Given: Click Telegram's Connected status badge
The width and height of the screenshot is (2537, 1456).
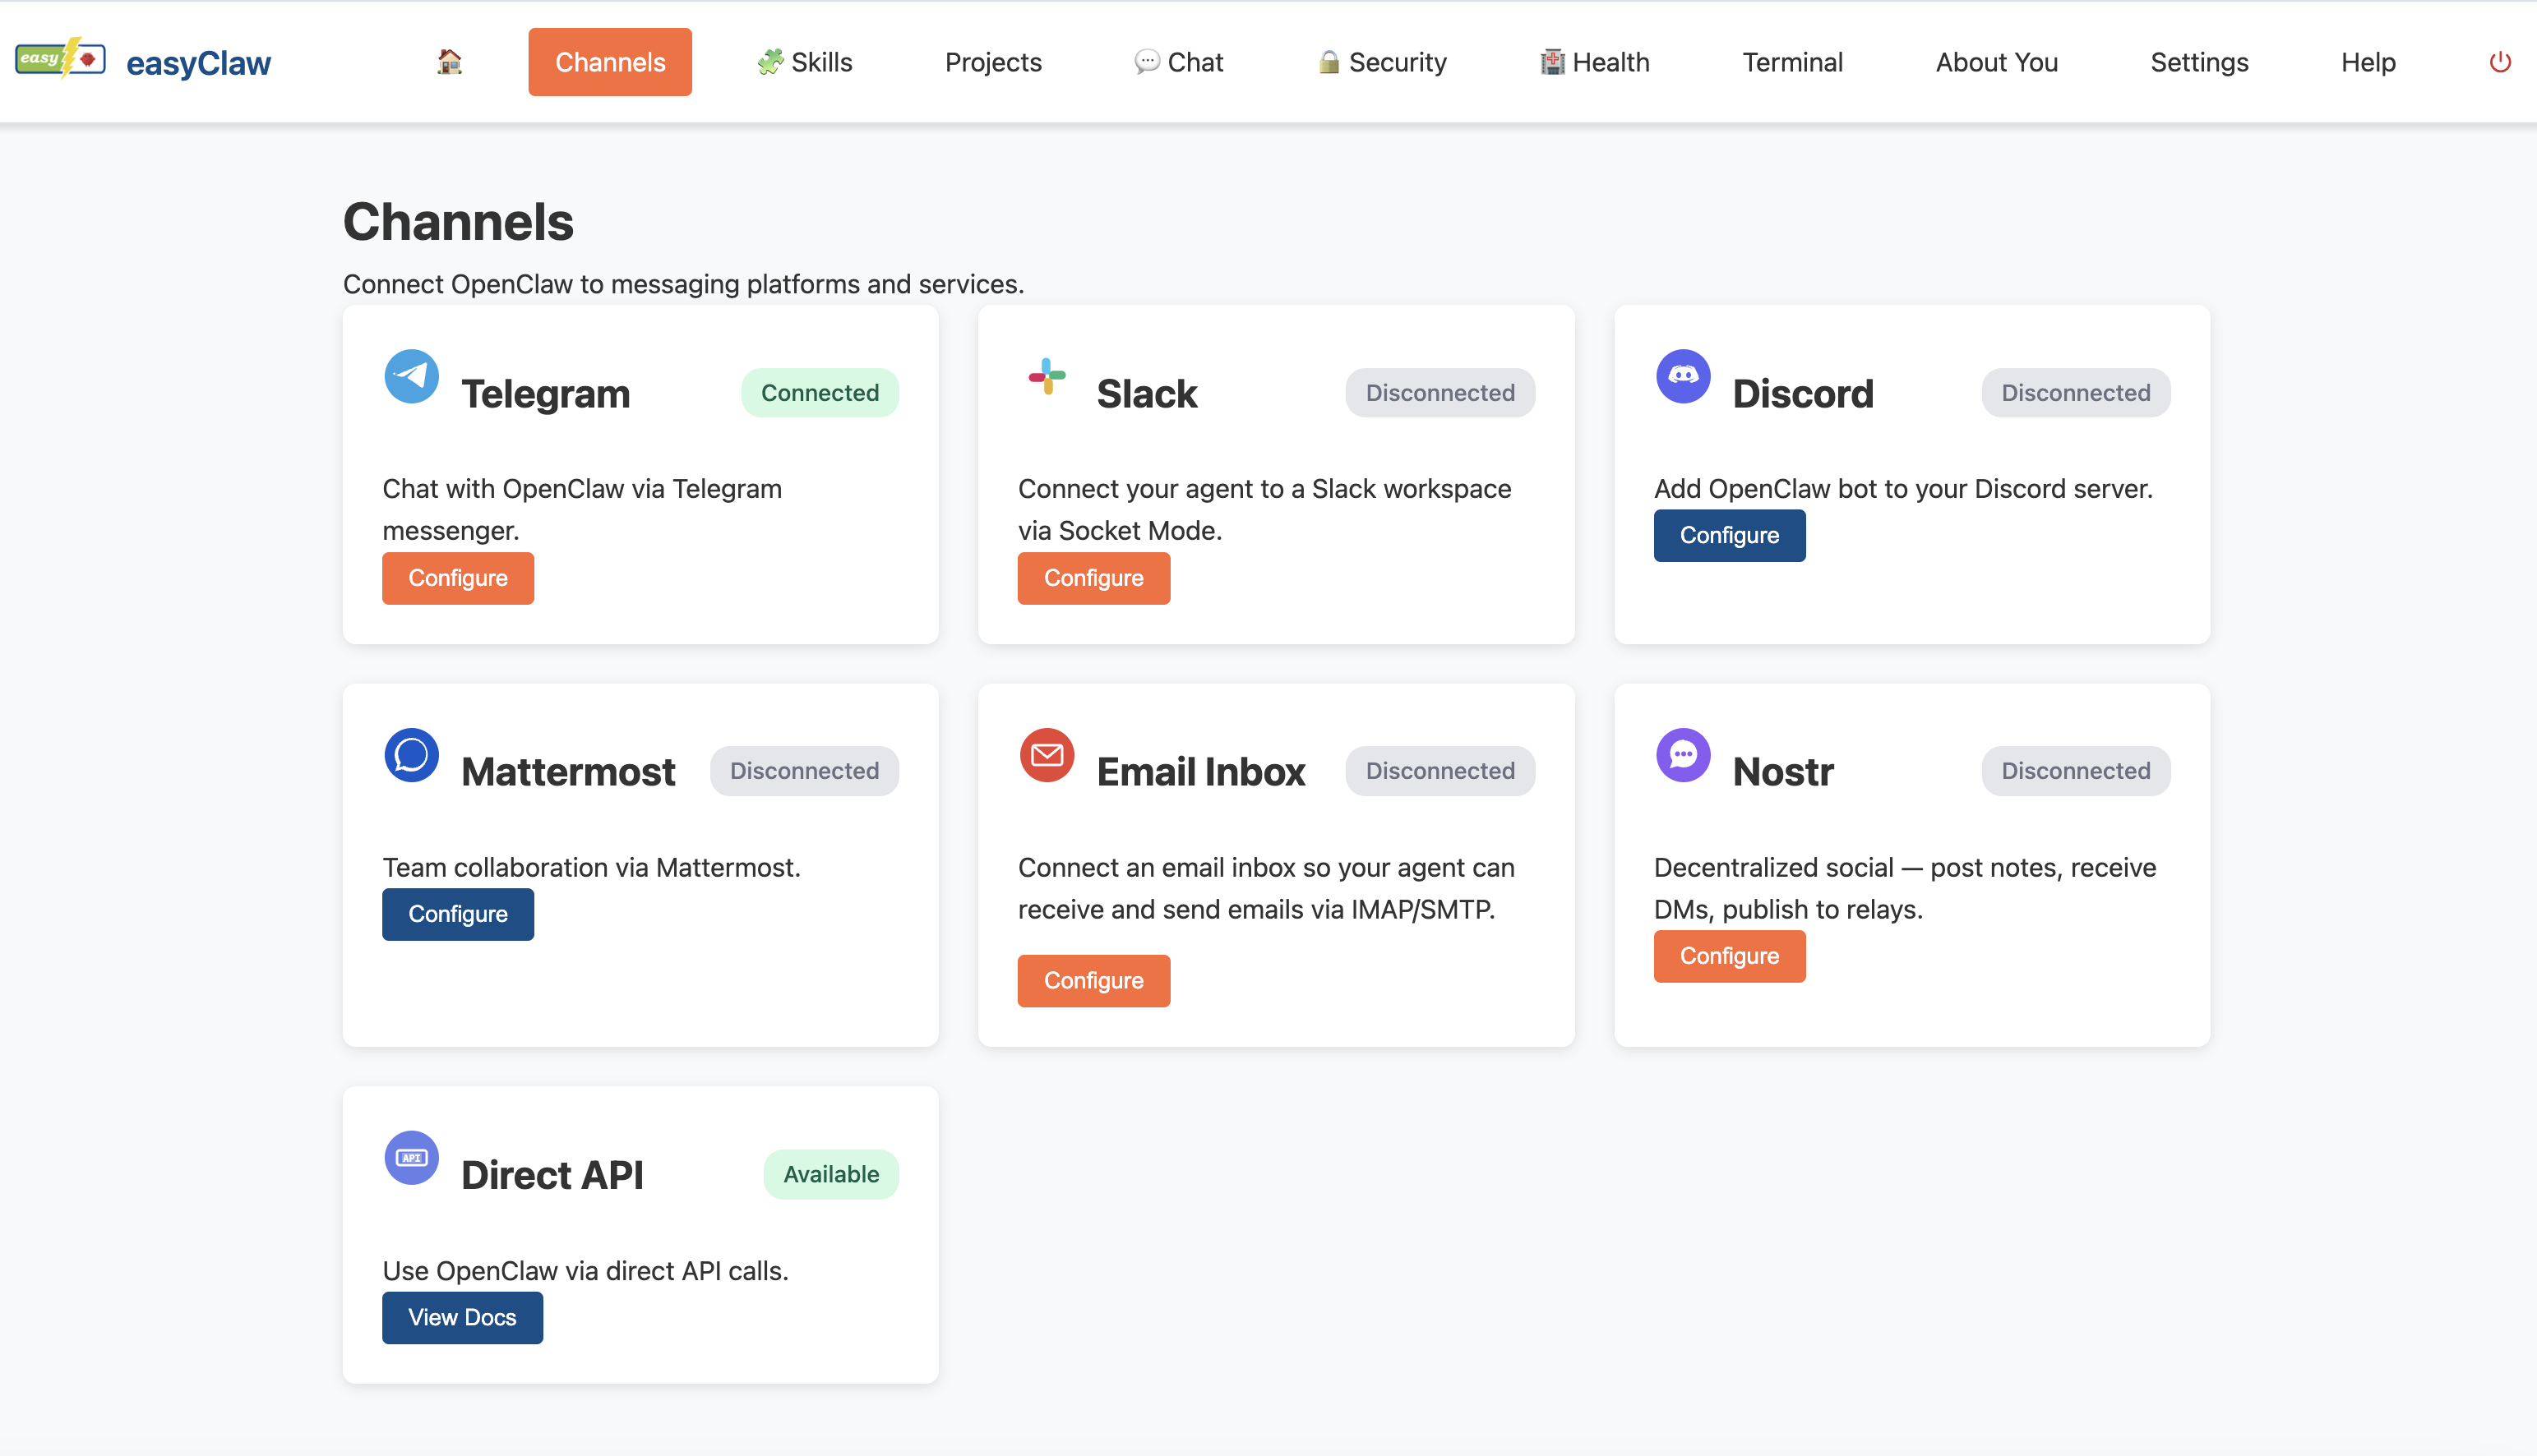Looking at the screenshot, I should (820, 393).
